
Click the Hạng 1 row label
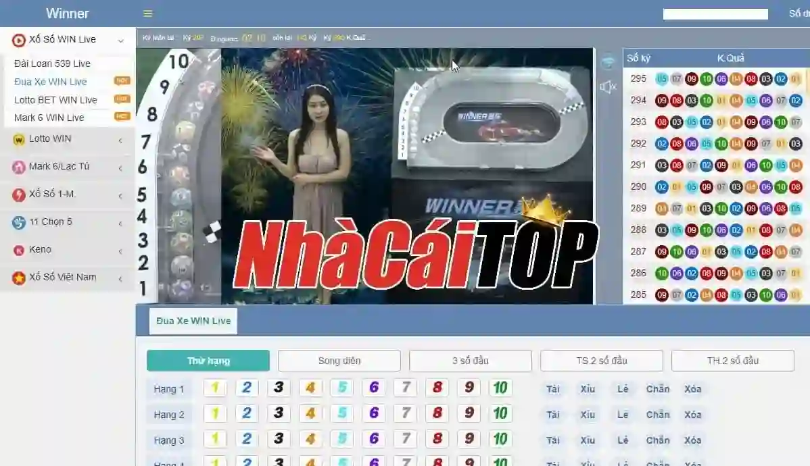click(x=168, y=389)
